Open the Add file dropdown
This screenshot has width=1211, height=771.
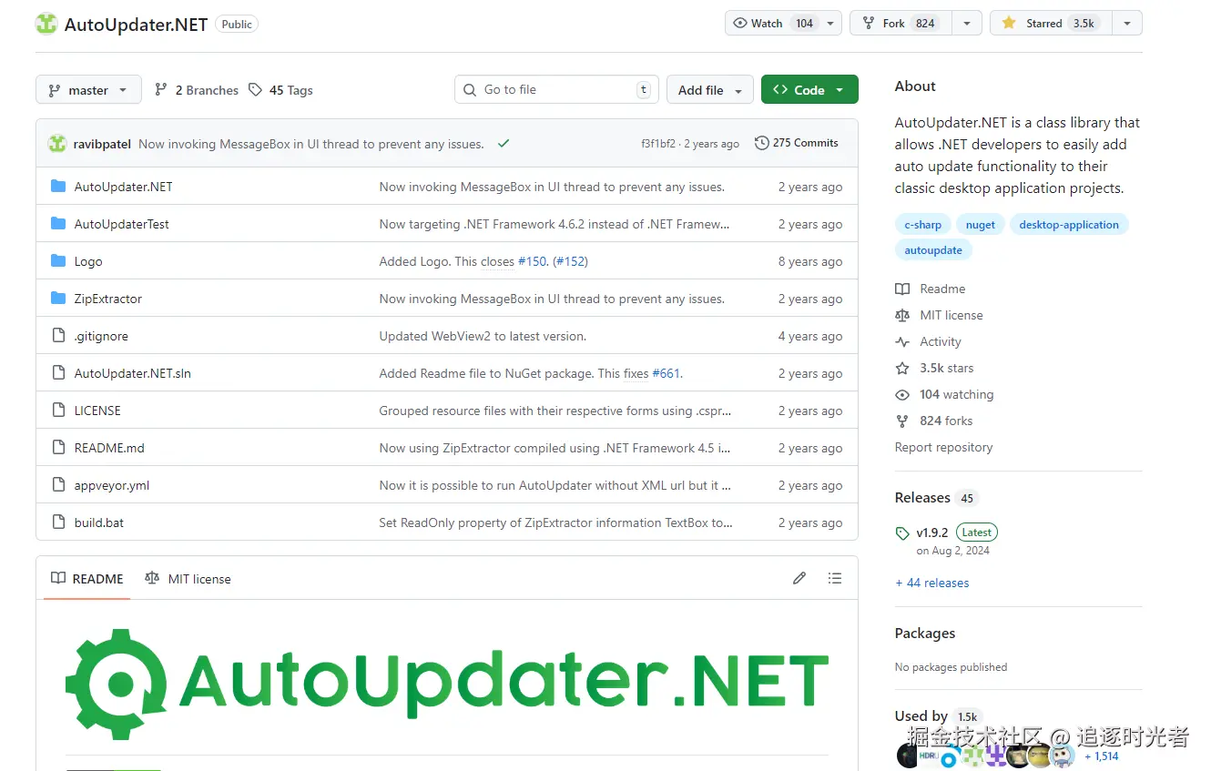point(710,90)
